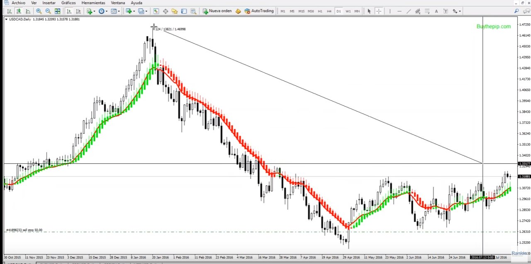Create a new chart with green plus icon
This screenshot has width=531, height=264.
[x=129, y=11]
